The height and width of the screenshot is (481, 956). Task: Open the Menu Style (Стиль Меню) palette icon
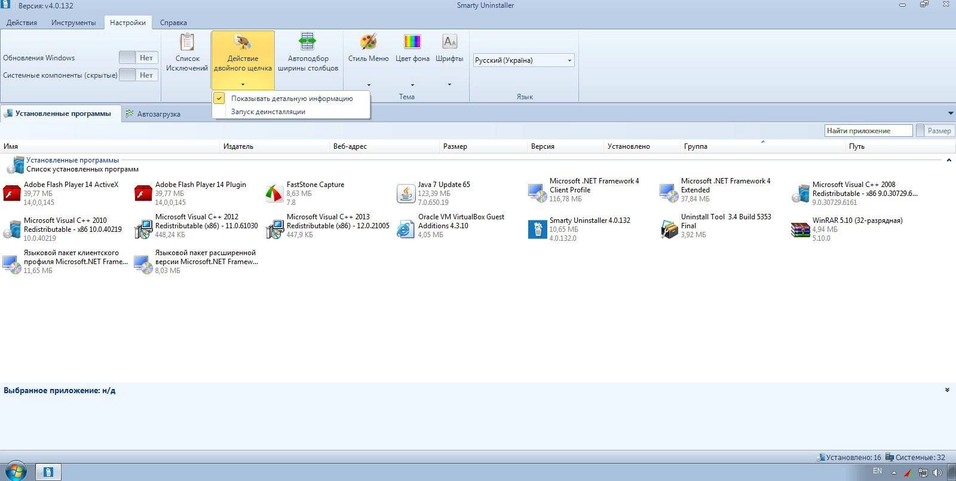pyautogui.click(x=369, y=42)
